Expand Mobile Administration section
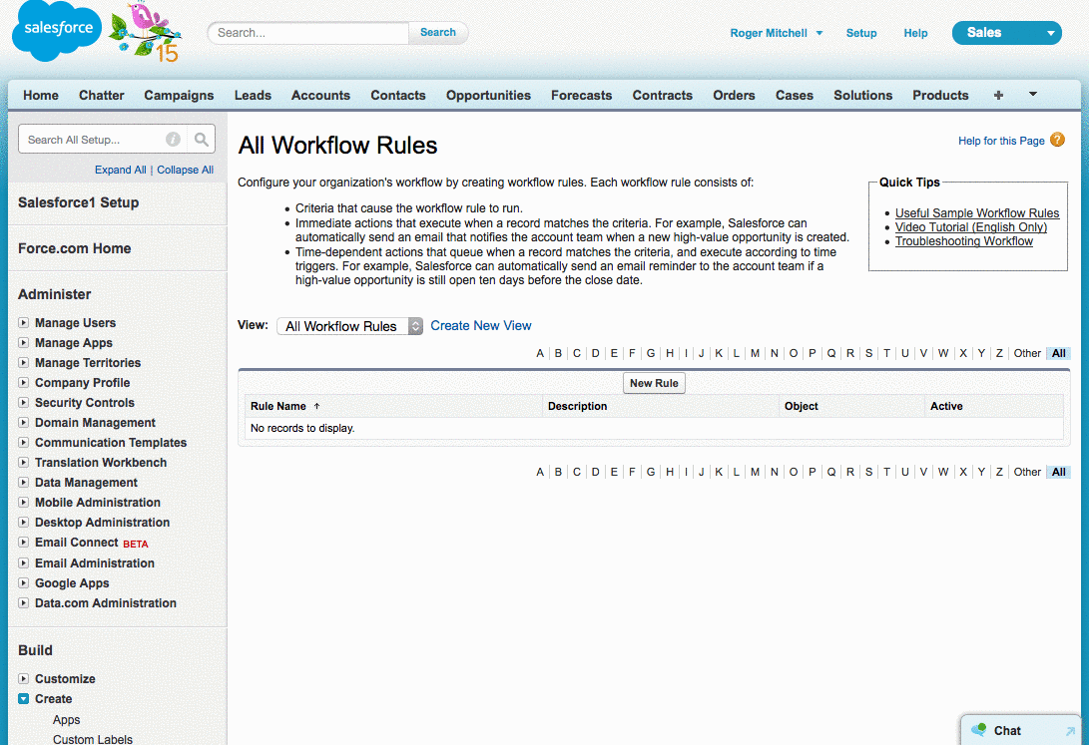 pos(24,503)
